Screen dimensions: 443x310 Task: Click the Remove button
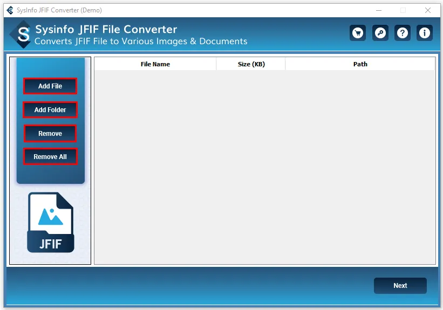point(50,134)
